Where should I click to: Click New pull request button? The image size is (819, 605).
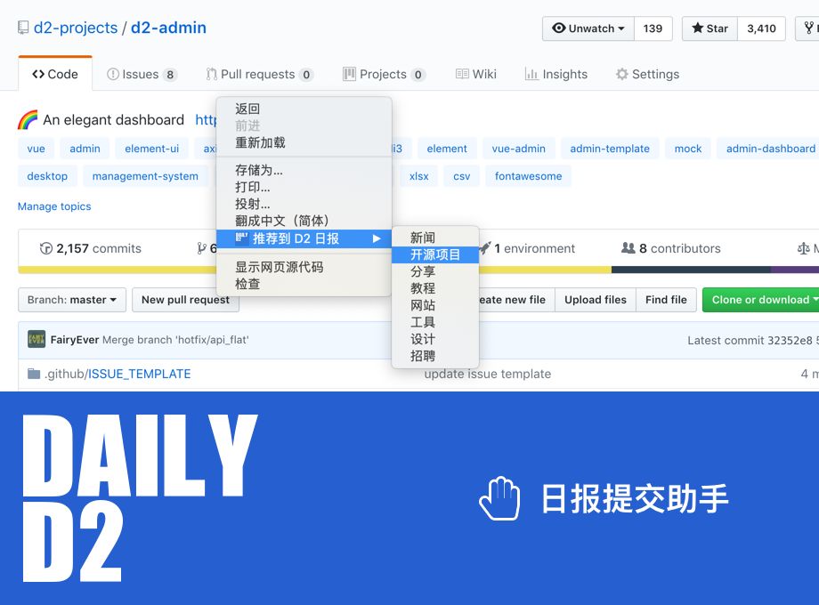click(x=185, y=300)
